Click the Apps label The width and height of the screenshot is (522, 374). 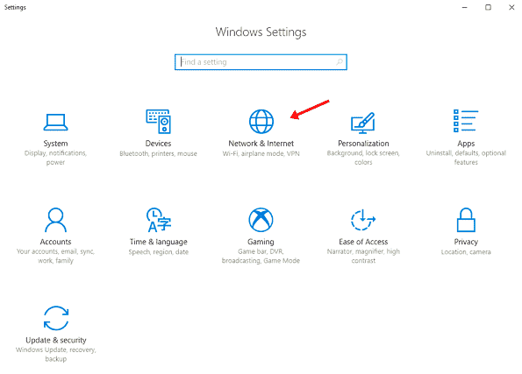point(466,144)
